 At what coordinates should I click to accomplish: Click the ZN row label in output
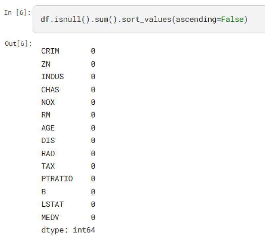(x=46, y=64)
